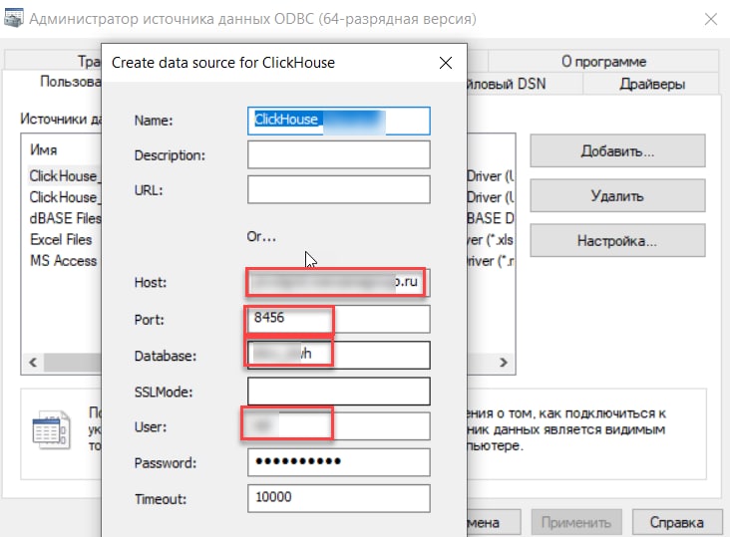Click the Справка button

(676, 523)
